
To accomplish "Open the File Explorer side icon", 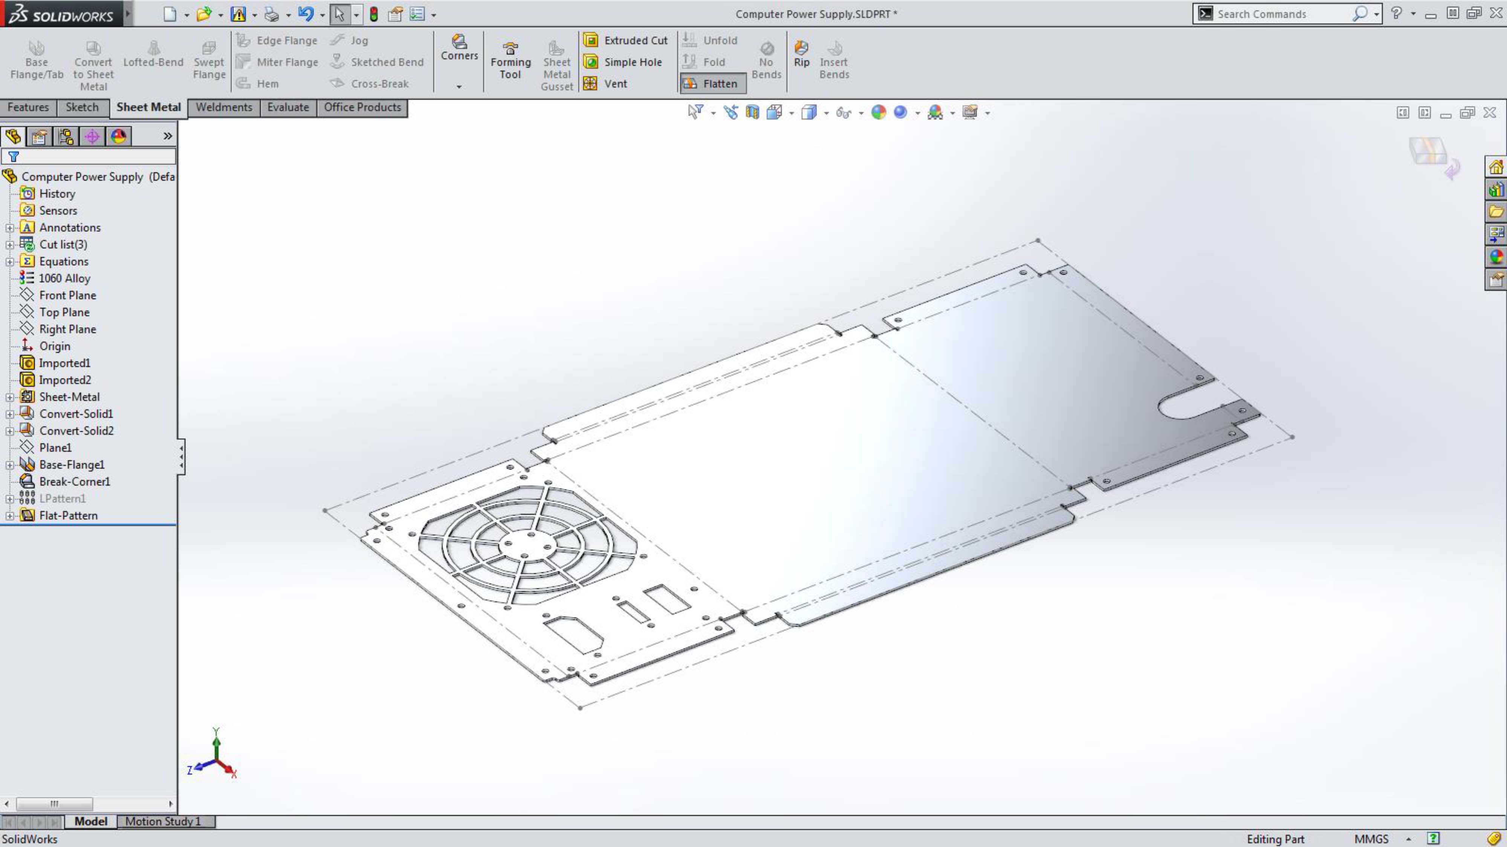I will (x=1496, y=212).
